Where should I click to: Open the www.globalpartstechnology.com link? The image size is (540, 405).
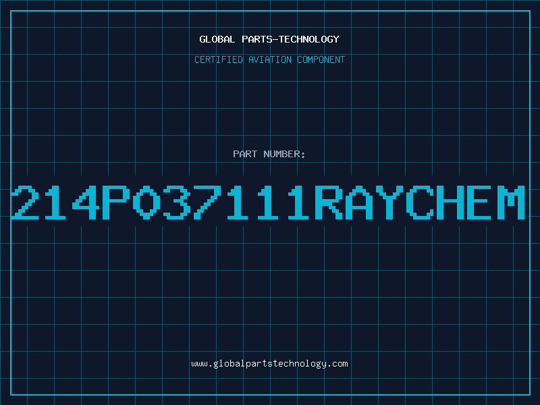pos(269,364)
